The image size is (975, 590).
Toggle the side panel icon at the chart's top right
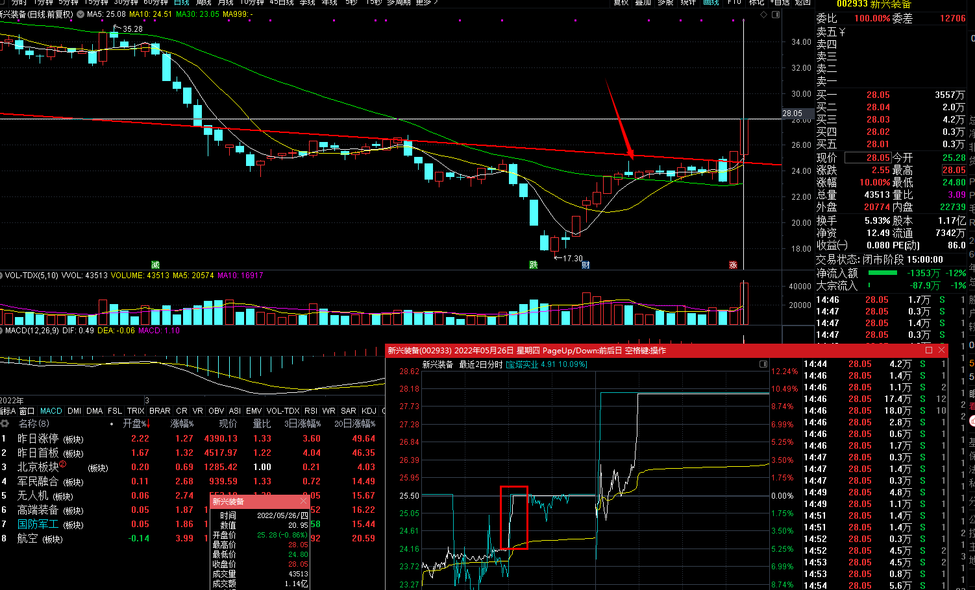pos(776,14)
